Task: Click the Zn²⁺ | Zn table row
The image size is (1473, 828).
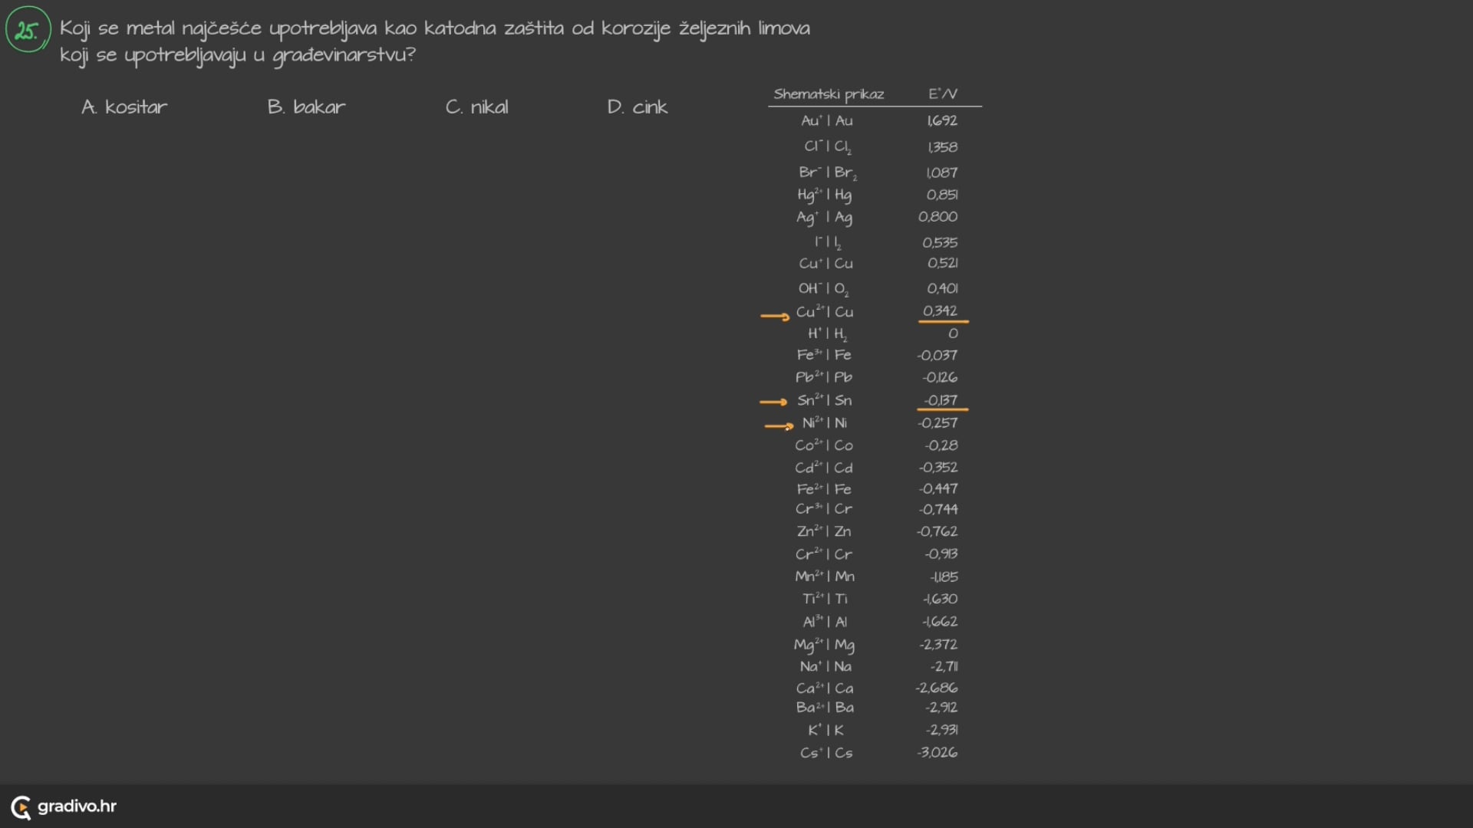Action: point(824,531)
